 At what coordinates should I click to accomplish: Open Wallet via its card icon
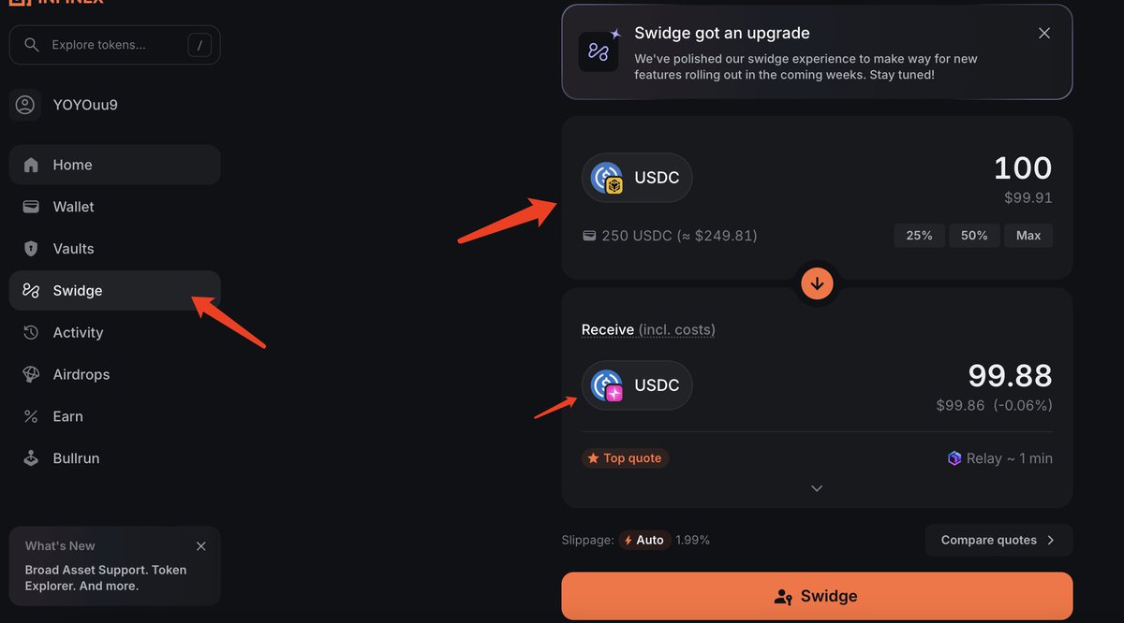31,207
